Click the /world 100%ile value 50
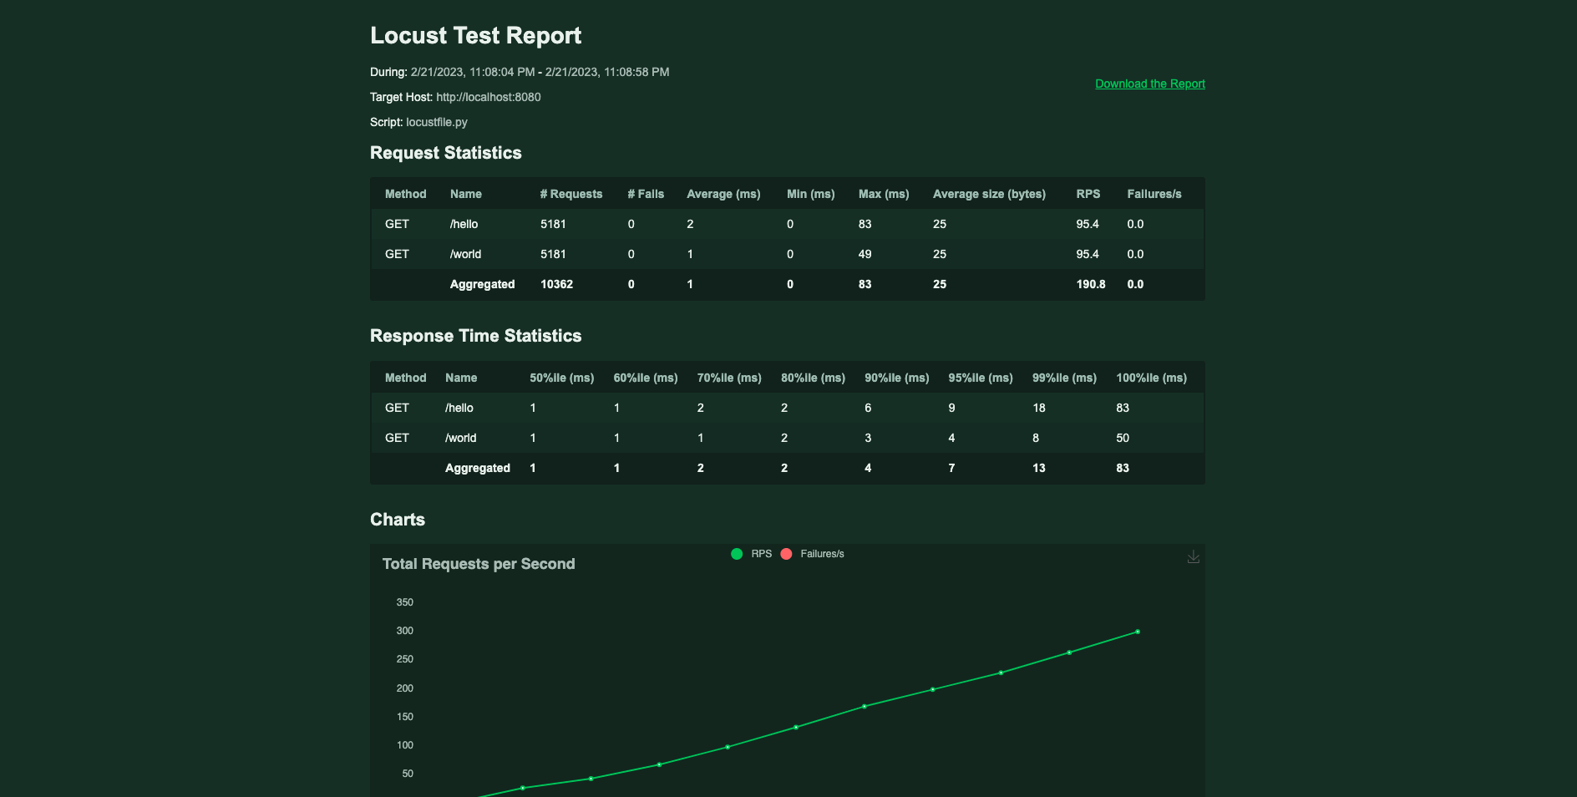The image size is (1577, 797). [x=1122, y=438]
